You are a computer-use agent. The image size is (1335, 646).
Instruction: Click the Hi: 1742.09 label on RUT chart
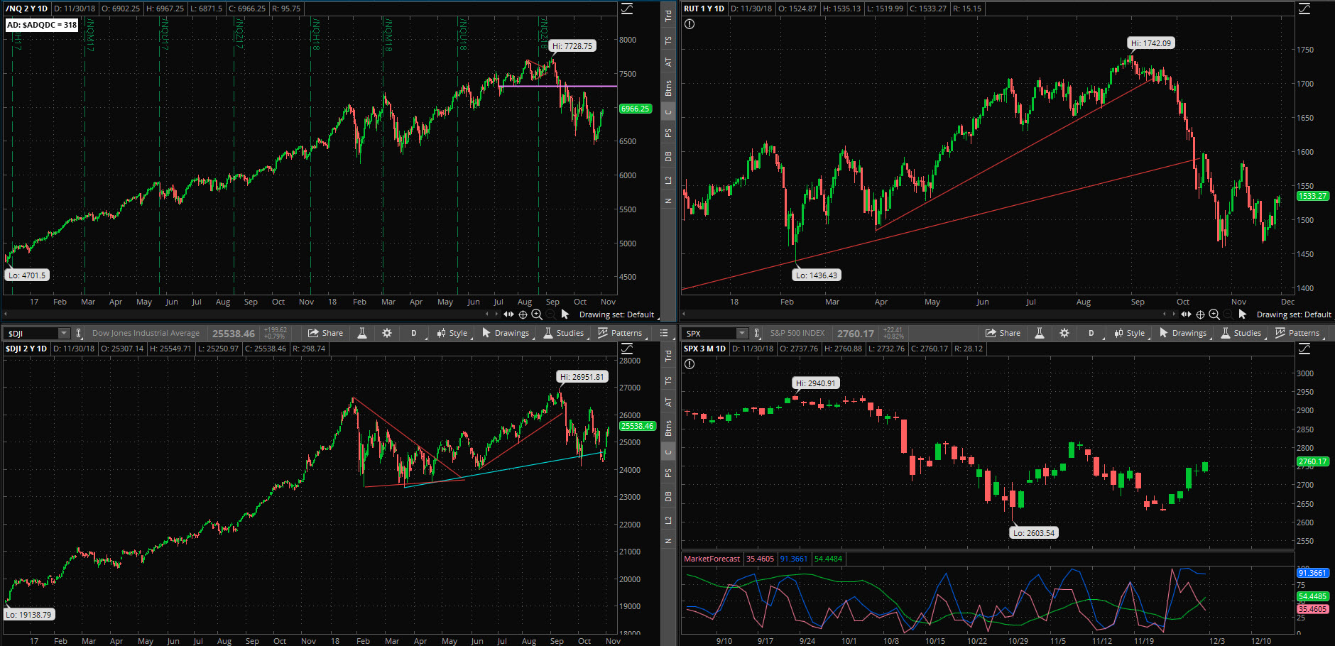[x=1151, y=43]
